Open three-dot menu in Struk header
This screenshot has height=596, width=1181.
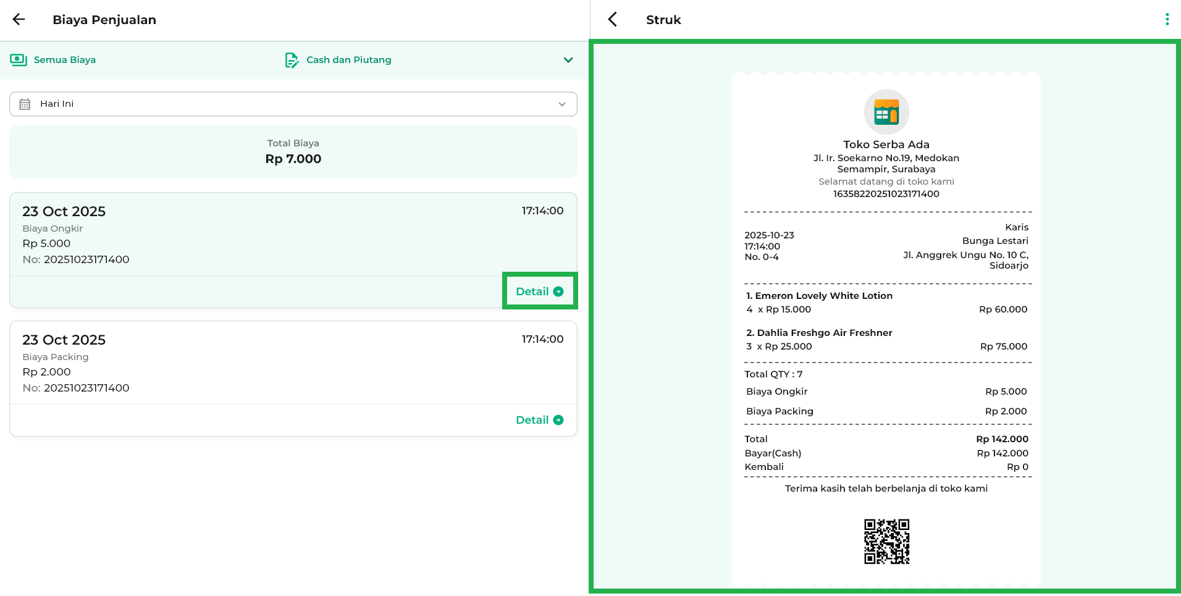click(1167, 19)
